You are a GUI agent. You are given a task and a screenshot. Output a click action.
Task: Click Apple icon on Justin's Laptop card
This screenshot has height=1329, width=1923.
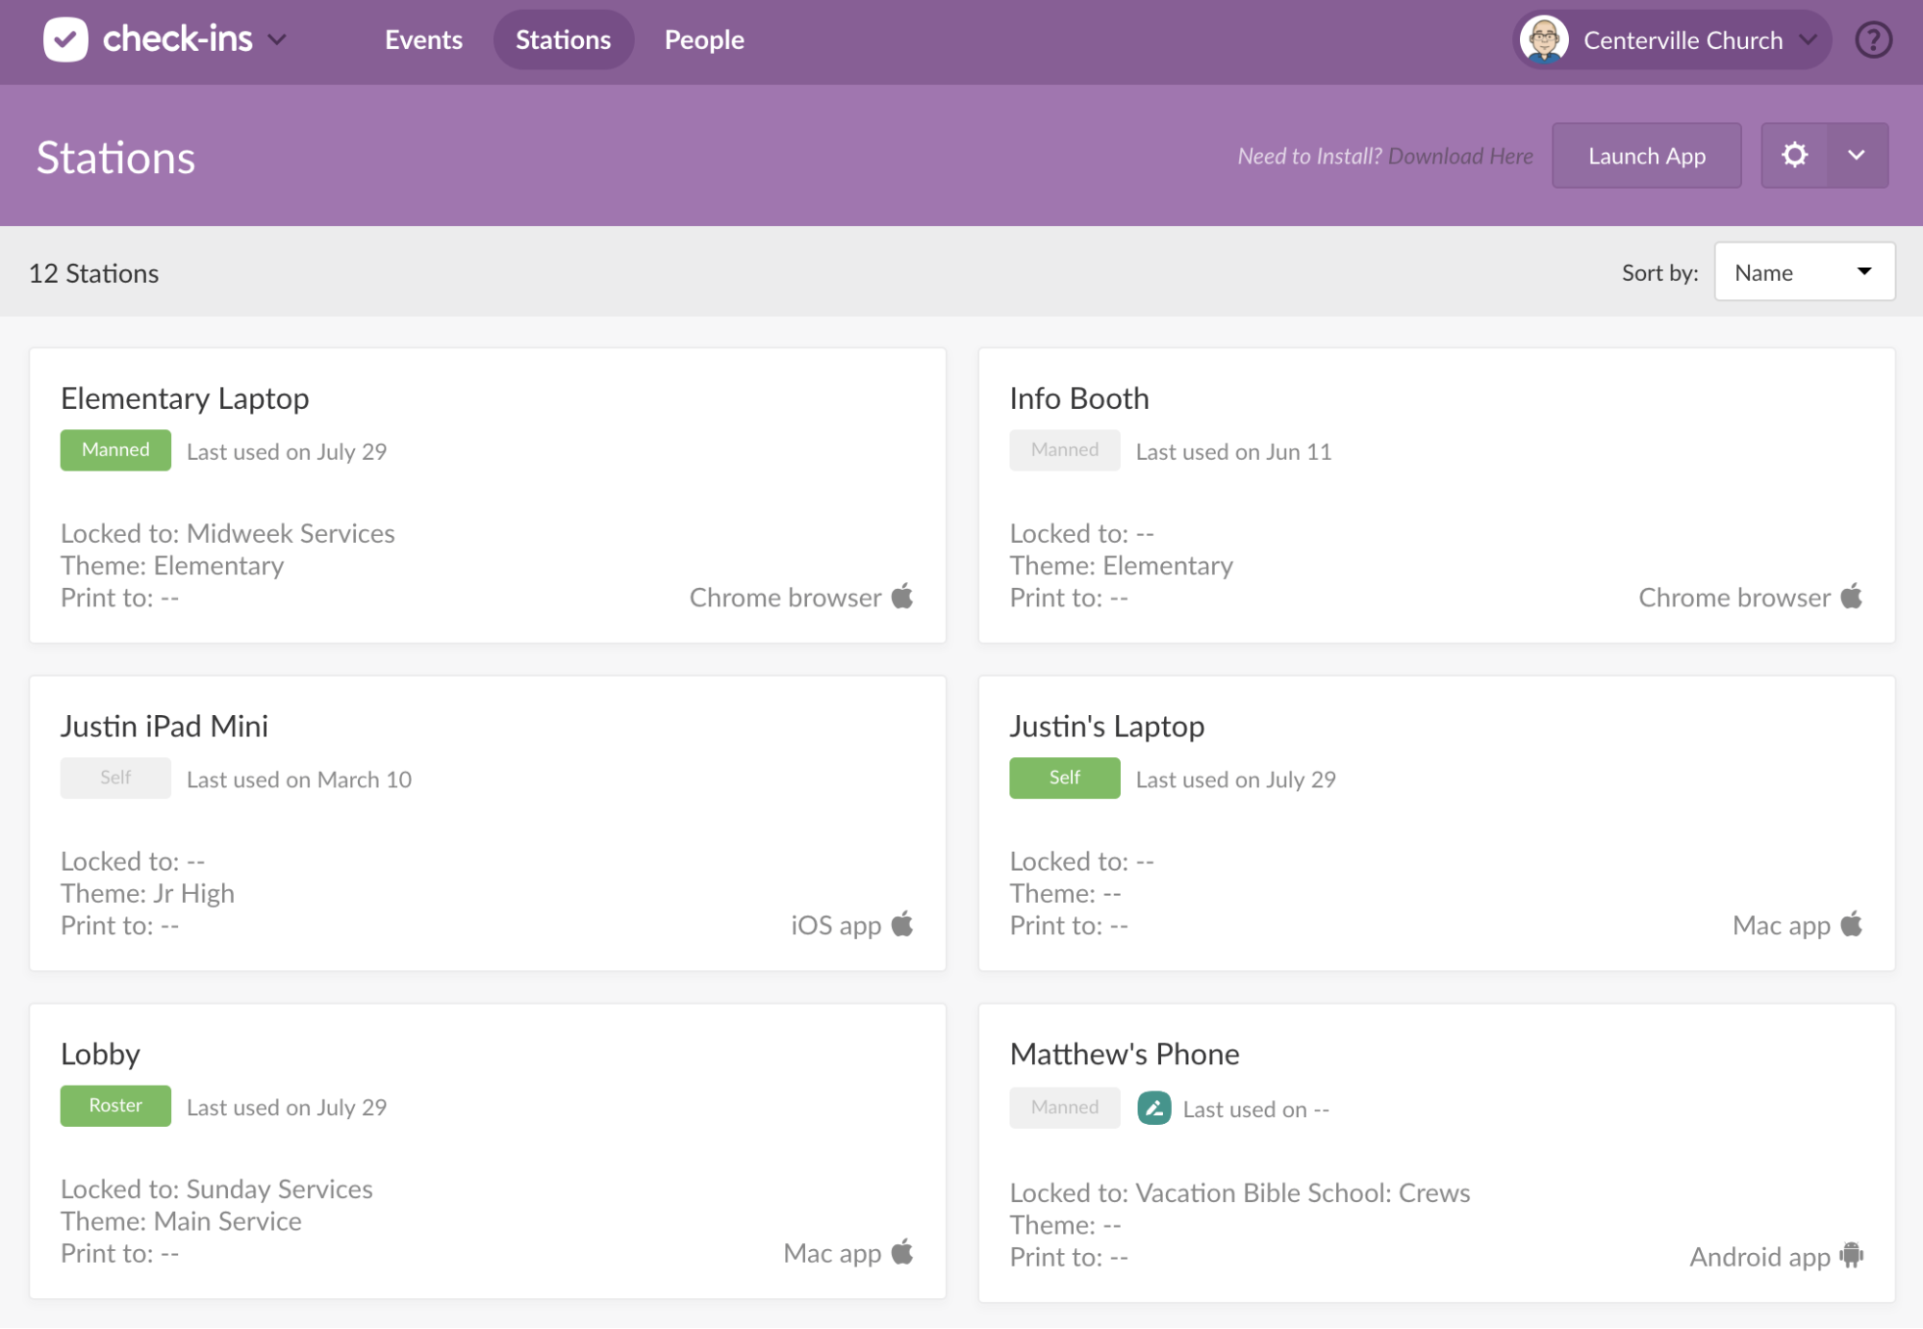tap(1851, 925)
